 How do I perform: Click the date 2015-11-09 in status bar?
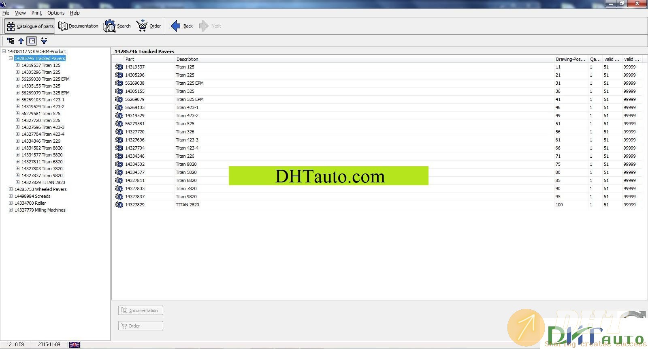(x=49, y=345)
